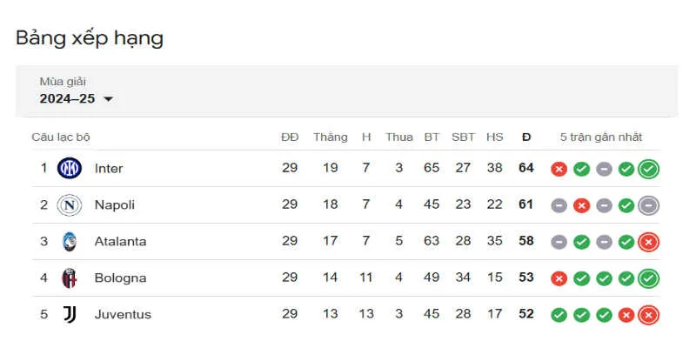Screen dimensions: 696x348
Task: Click the Bảng xếp hạng heading
Action: [x=90, y=38]
